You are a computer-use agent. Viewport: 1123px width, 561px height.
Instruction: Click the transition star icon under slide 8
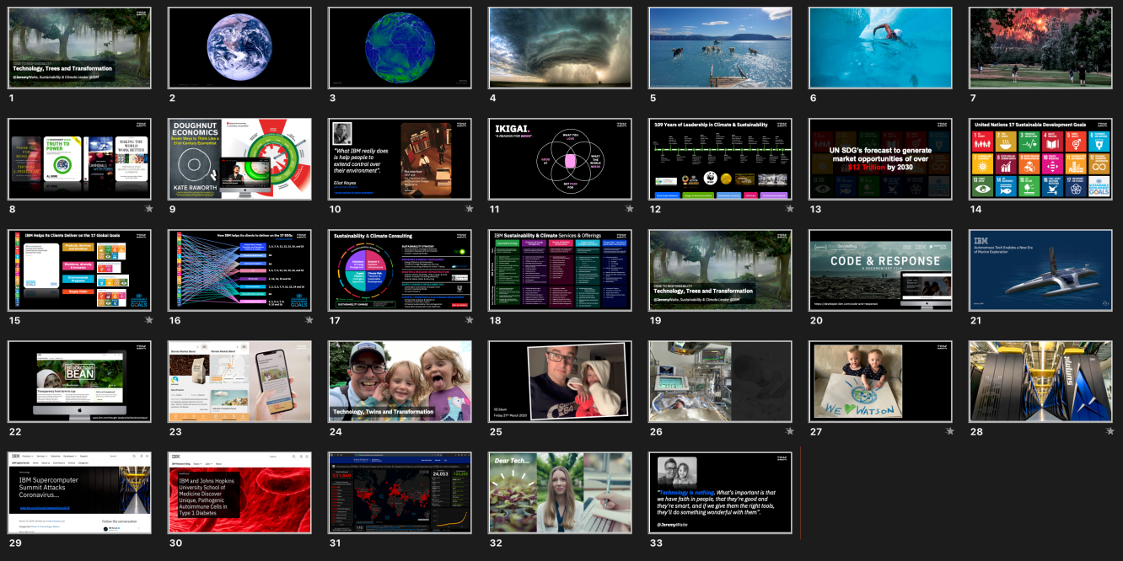(149, 209)
